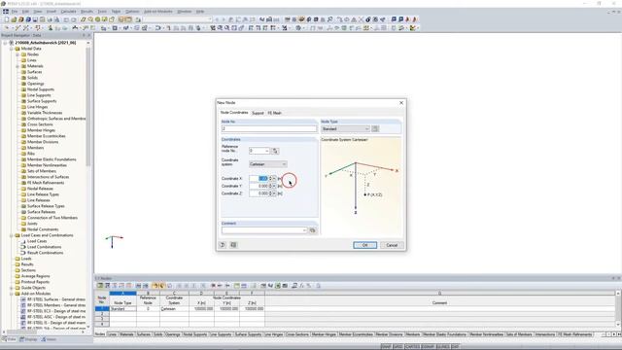
Task: Click the units and decimals icon in dialog
Action: pyautogui.click(x=233, y=245)
